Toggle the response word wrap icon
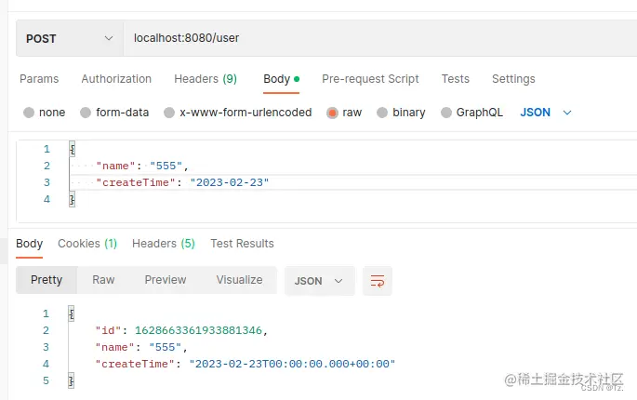Viewport: 637px width, 400px height. point(378,281)
